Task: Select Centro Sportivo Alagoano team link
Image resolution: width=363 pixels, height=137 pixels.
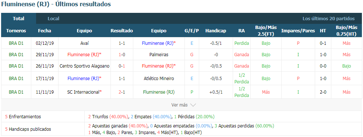Action: click(85, 66)
